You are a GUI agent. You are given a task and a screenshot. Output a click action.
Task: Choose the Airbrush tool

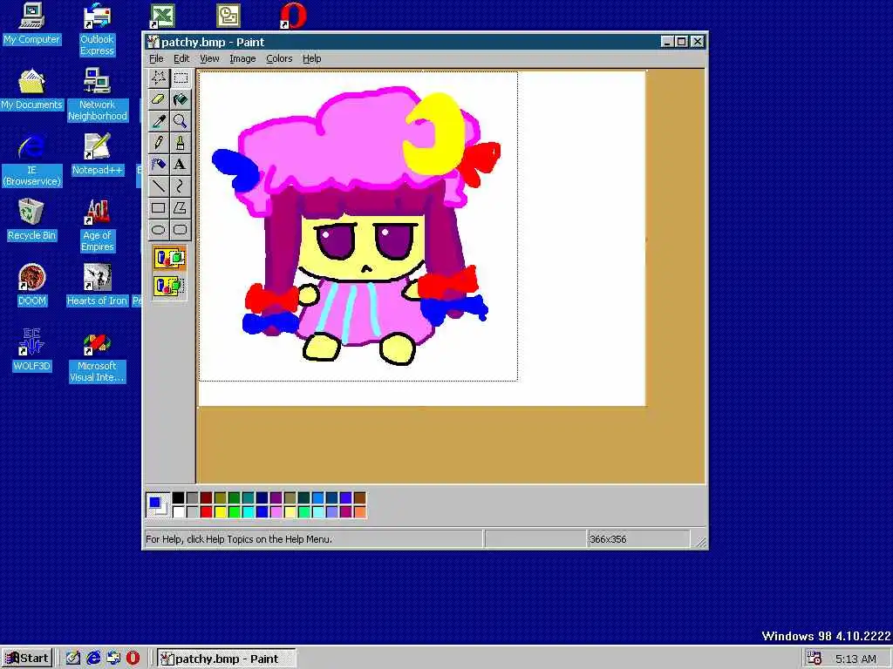pyautogui.click(x=159, y=165)
